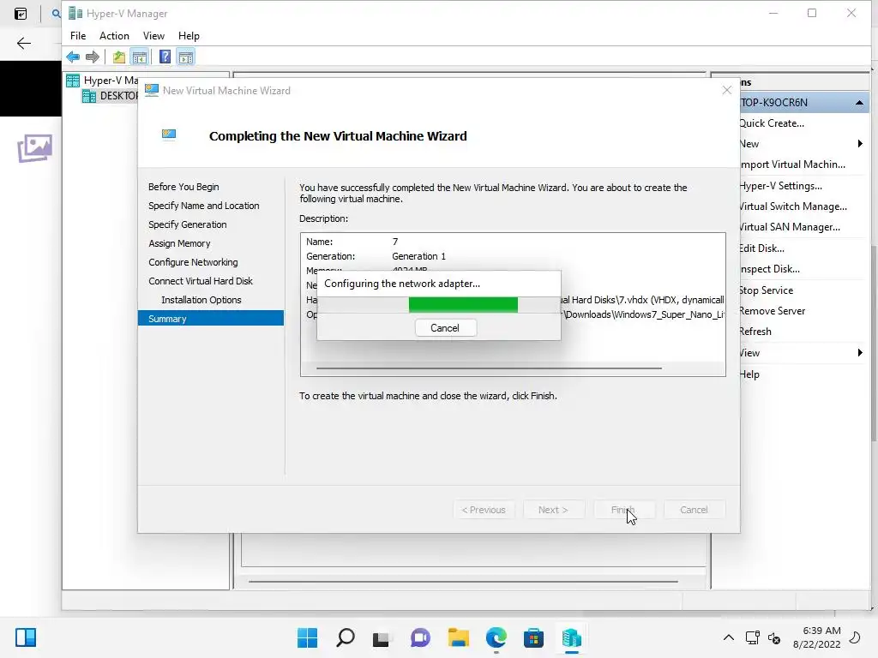Open Microsoft Store from taskbar
This screenshot has width=878, height=658.
tap(533, 637)
